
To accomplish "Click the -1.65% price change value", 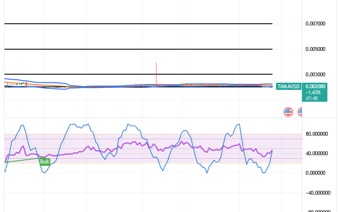I will 313,92.
